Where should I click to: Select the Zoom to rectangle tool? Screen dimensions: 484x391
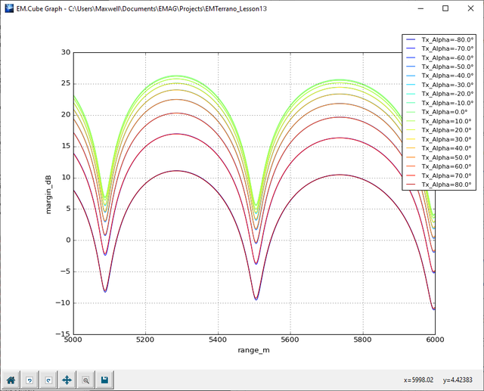(x=85, y=380)
